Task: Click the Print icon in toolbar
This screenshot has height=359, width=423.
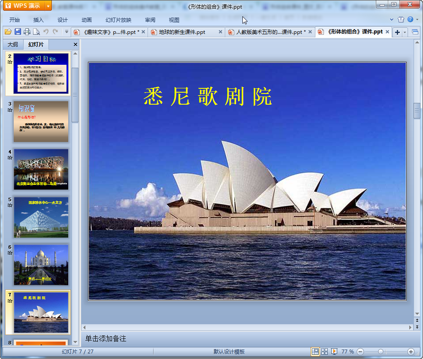Action: (x=27, y=32)
